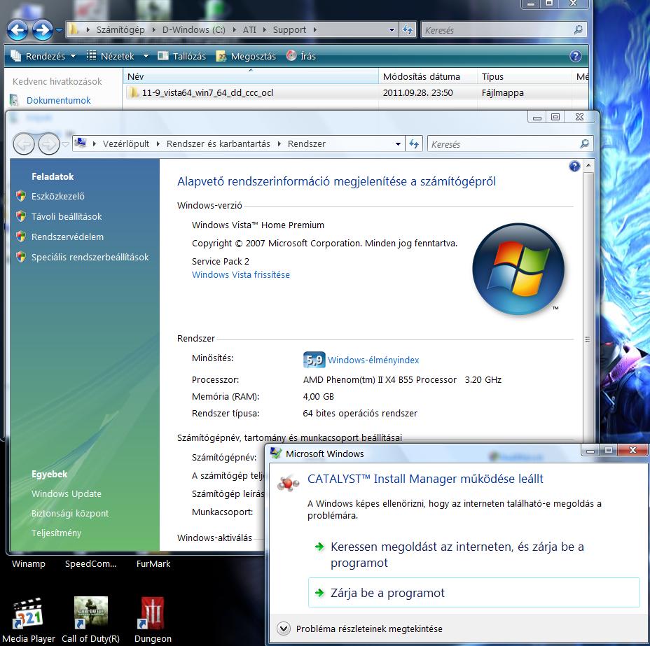
Task: Click Megosztás share toolbar item
Action: (246, 56)
